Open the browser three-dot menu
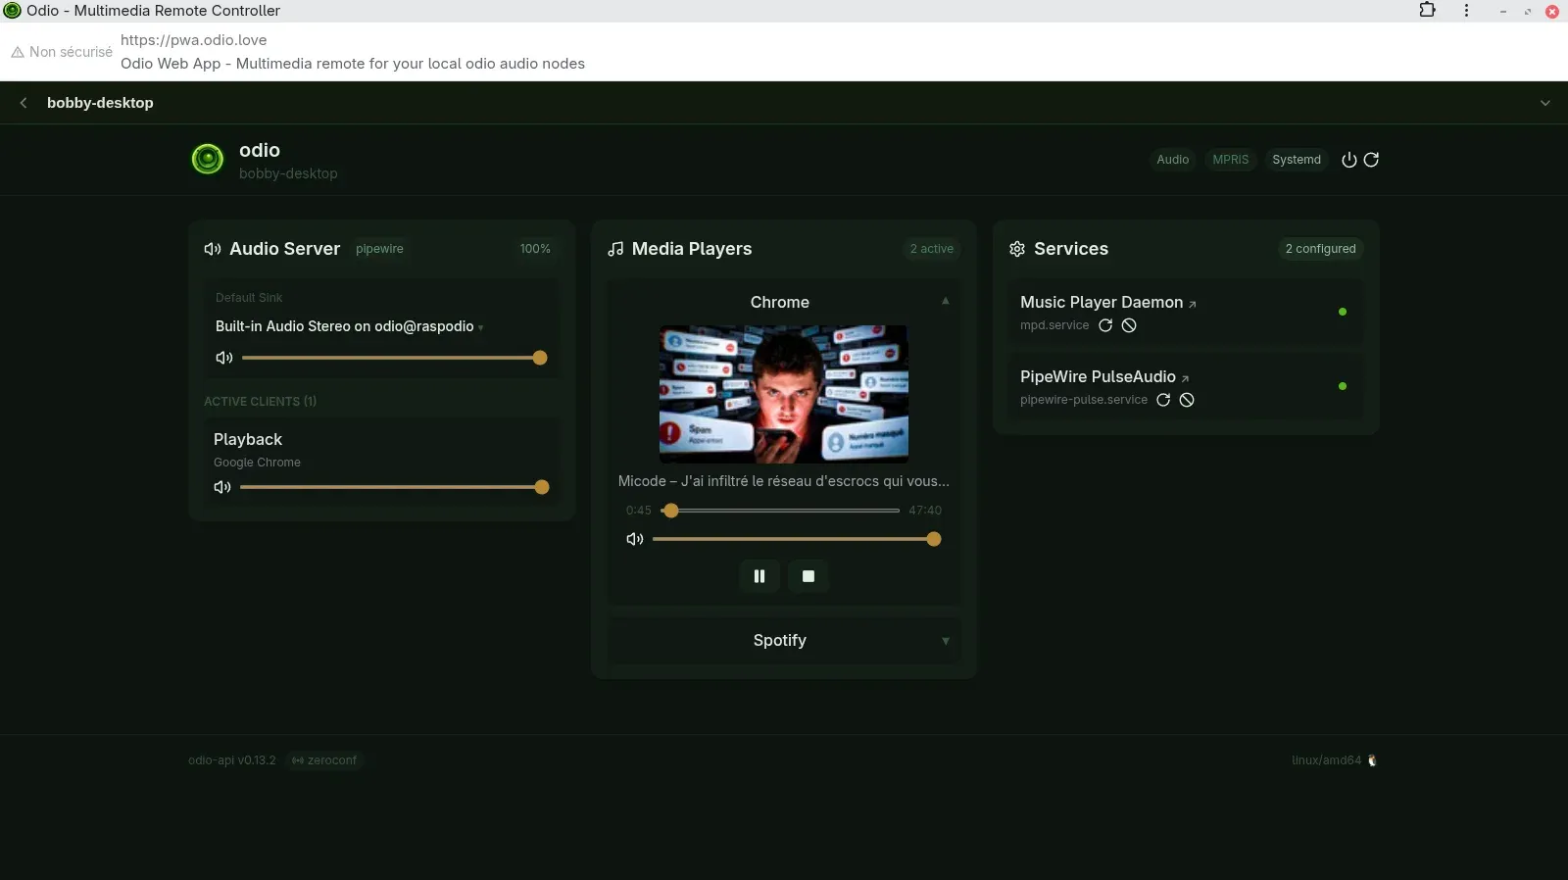The height and width of the screenshot is (880, 1568). point(1466,11)
